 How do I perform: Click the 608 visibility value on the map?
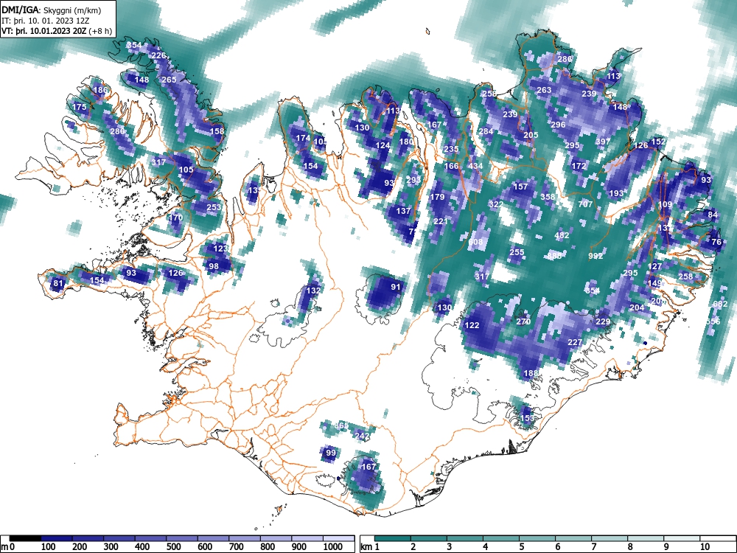point(475,242)
